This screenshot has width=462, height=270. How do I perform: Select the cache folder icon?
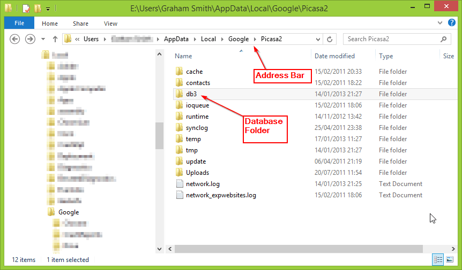point(179,71)
